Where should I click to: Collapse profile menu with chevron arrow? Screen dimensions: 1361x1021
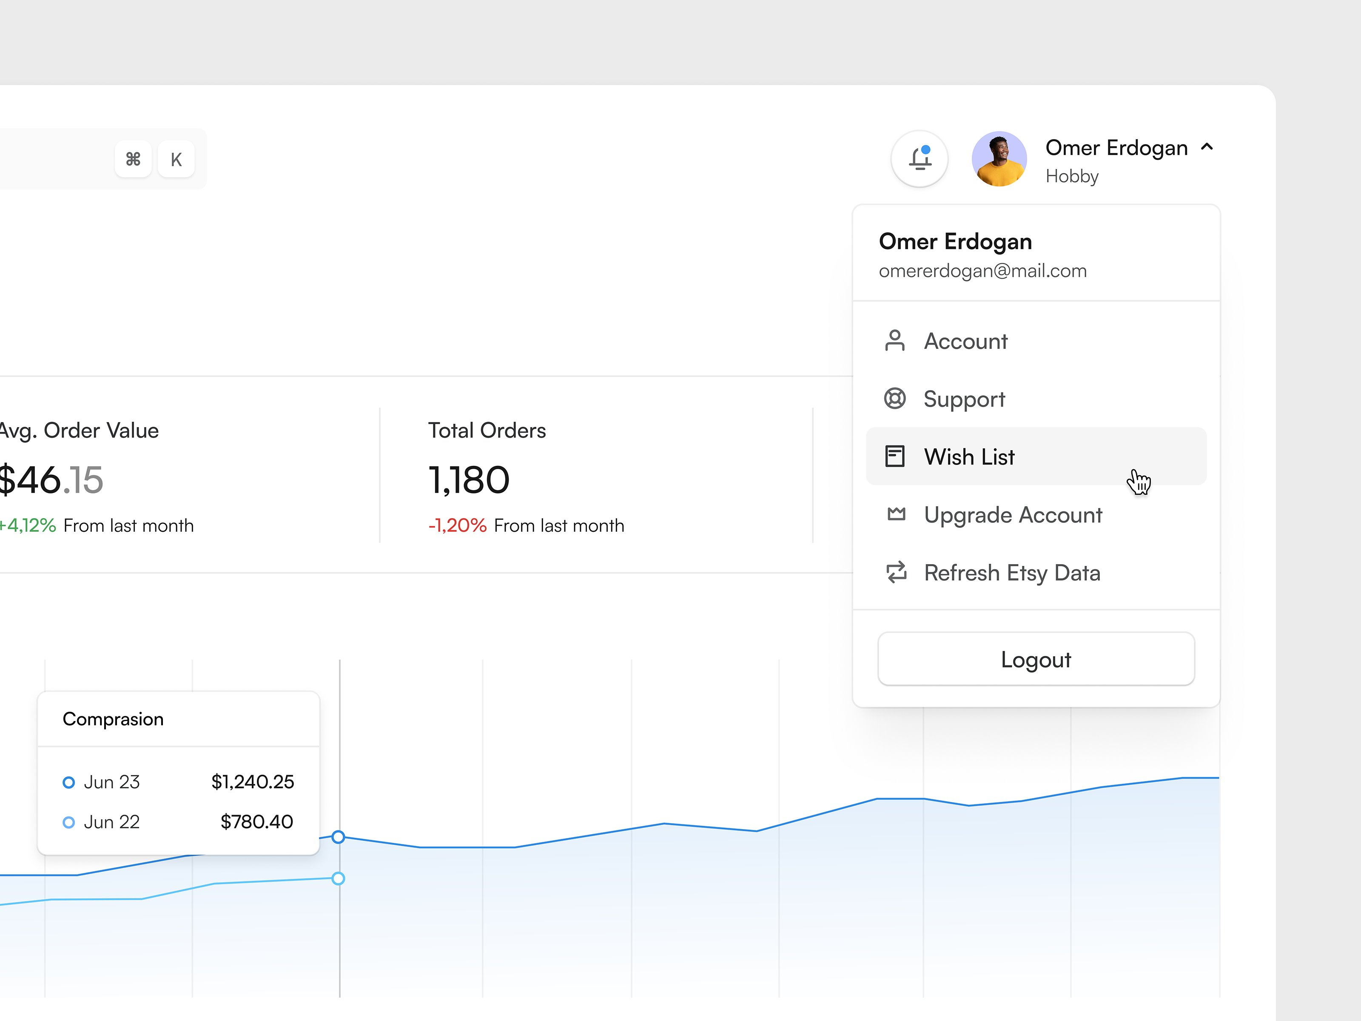1207,147
